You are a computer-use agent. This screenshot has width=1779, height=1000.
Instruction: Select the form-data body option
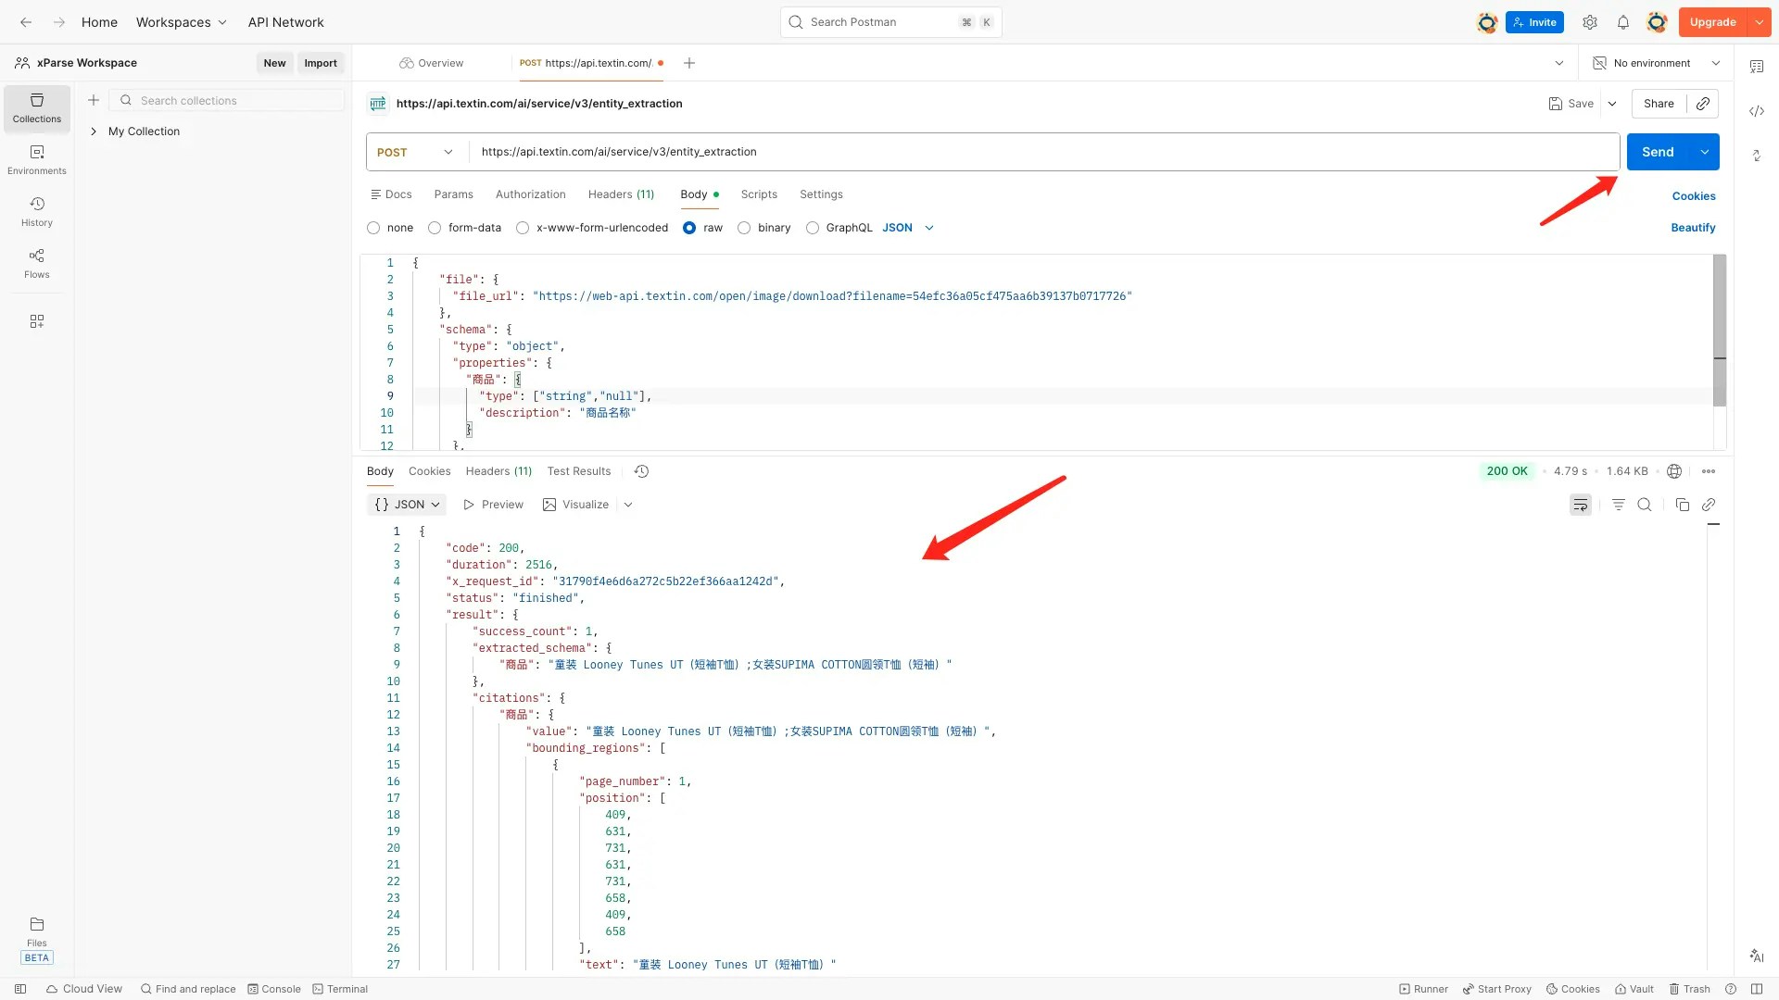click(x=435, y=228)
